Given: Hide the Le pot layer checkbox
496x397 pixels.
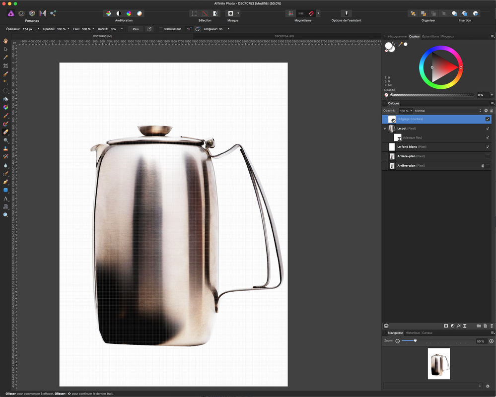Looking at the screenshot, I should [488, 129].
